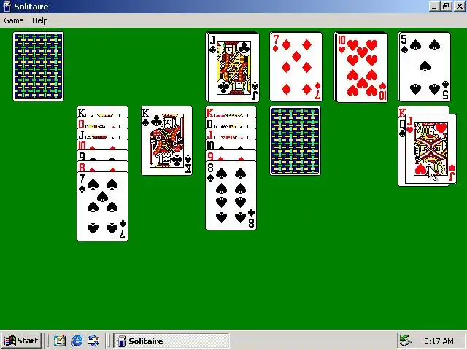Click the system tray network icon
The image size is (467, 350).
405,341
